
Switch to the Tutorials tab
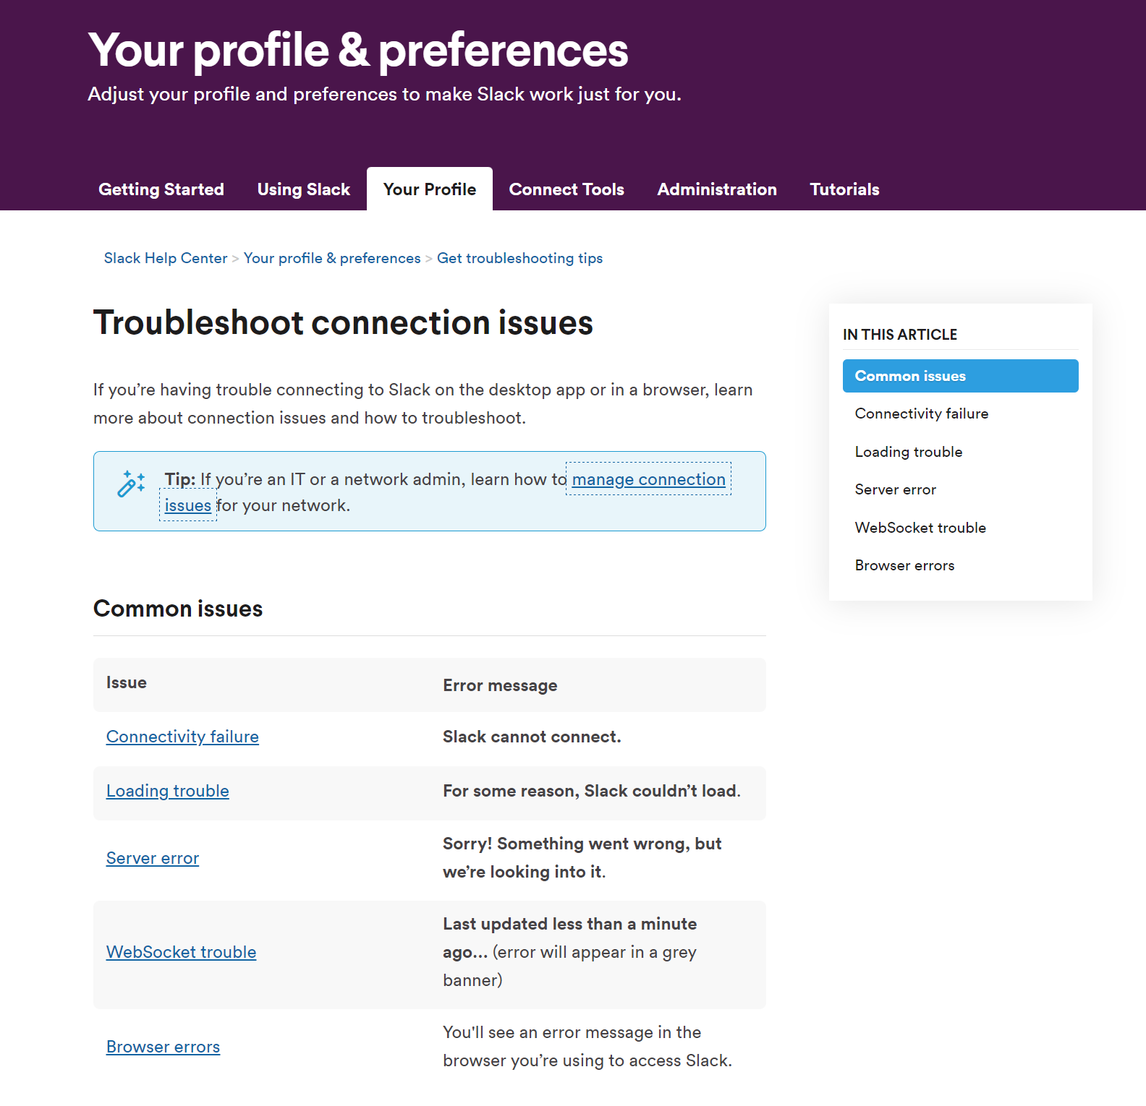[844, 189]
